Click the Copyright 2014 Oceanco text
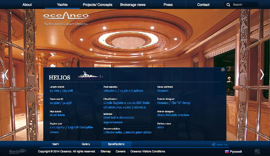Viewport: 270px width, 156px height. [67, 151]
